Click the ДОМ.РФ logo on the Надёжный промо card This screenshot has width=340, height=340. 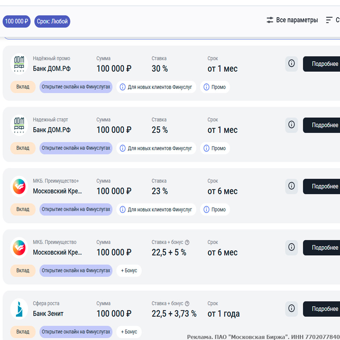click(x=19, y=64)
